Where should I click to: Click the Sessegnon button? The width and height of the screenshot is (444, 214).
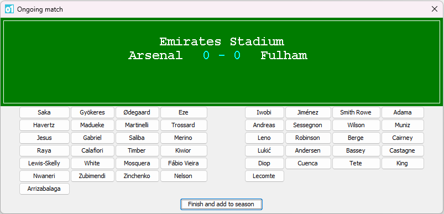point(308,125)
